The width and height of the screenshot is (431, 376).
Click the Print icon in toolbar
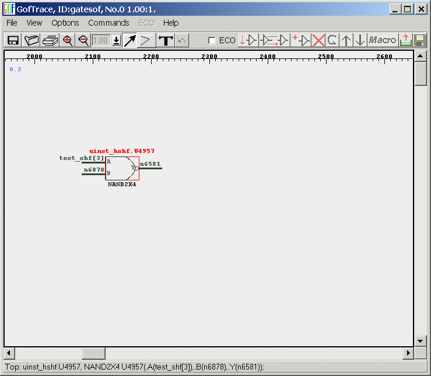click(50, 40)
